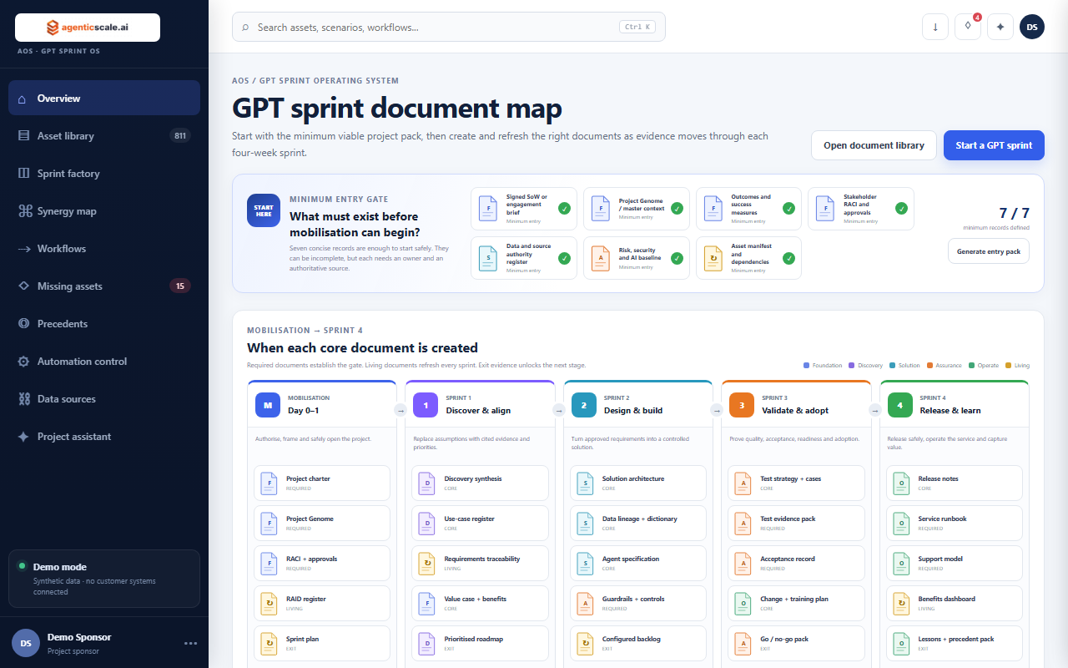Screen dimensions: 1068x668
Task: Open Project assistant in sidebar
Action: coord(104,436)
